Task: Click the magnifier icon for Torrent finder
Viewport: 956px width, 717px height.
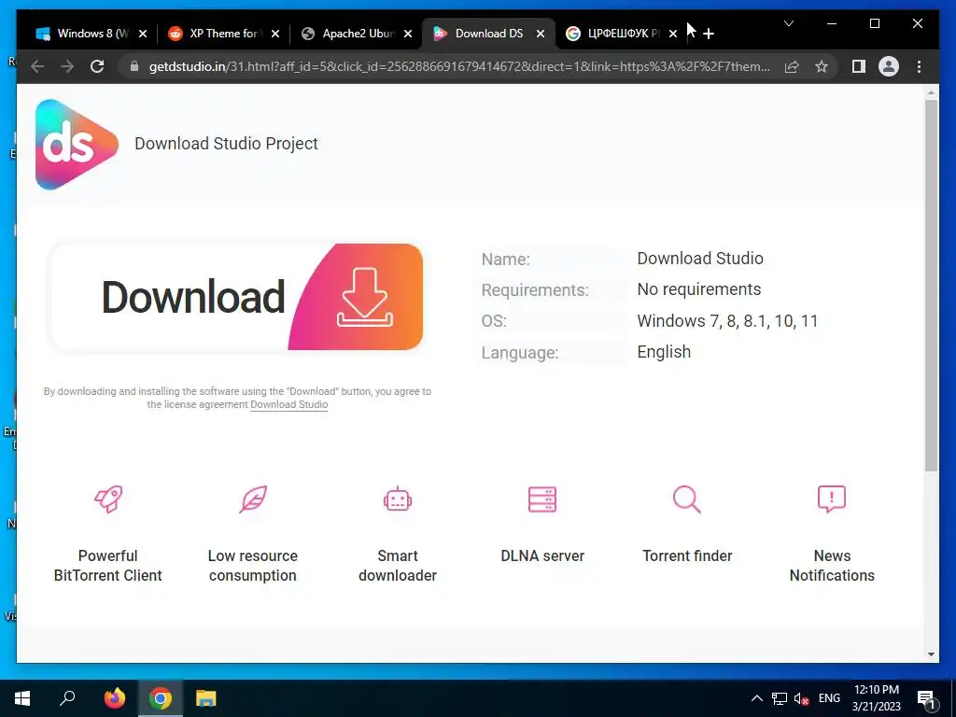Action: [x=687, y=499]
